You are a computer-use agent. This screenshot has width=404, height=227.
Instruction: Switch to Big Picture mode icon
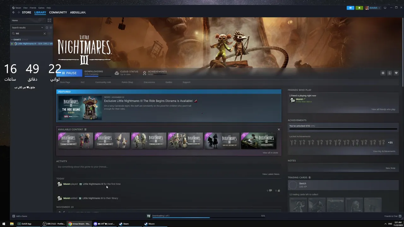point(385,8)
